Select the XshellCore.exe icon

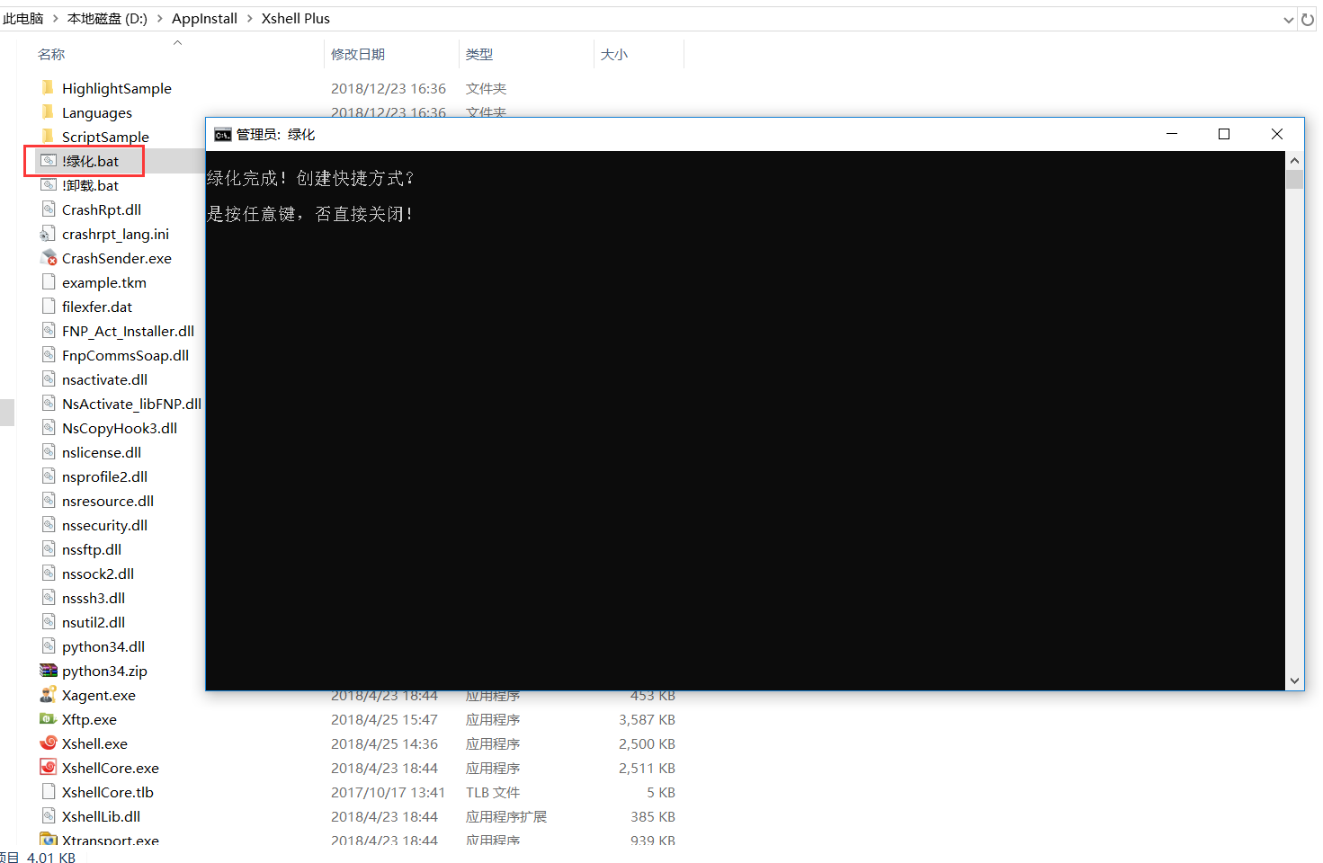(x=110, y=768)
